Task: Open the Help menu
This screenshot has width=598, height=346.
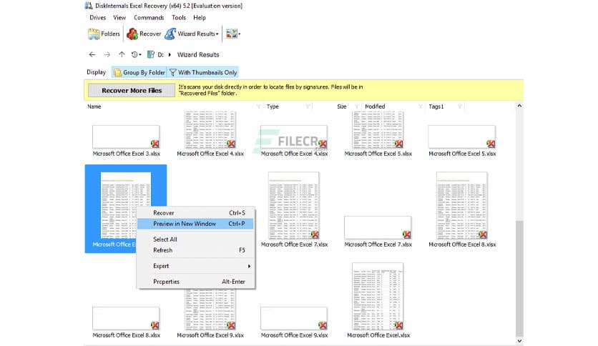Action: (x=200, y=18)
